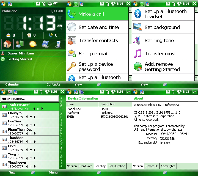Screen dimensions: 198x176
Task: Click the alarm clock icon on the clock
Action: click(x=60, y=18)
